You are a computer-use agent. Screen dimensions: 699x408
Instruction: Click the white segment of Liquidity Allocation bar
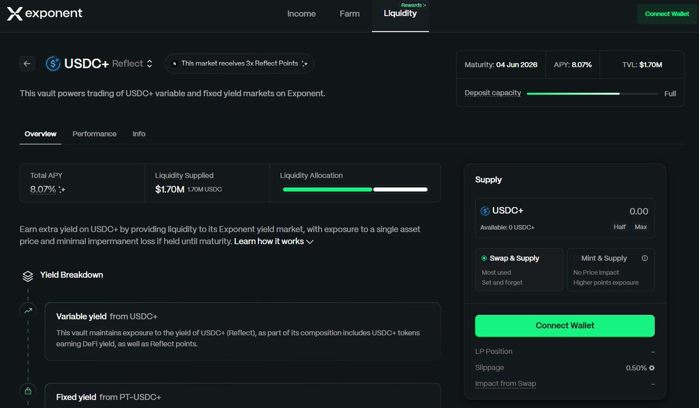pyautogui.click(x=400, y=189)
